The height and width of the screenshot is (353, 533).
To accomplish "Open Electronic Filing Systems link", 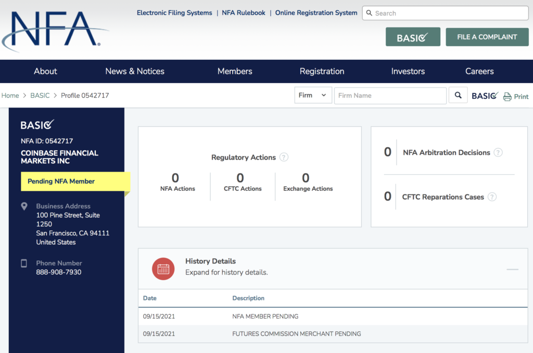I will pos(174,13).
